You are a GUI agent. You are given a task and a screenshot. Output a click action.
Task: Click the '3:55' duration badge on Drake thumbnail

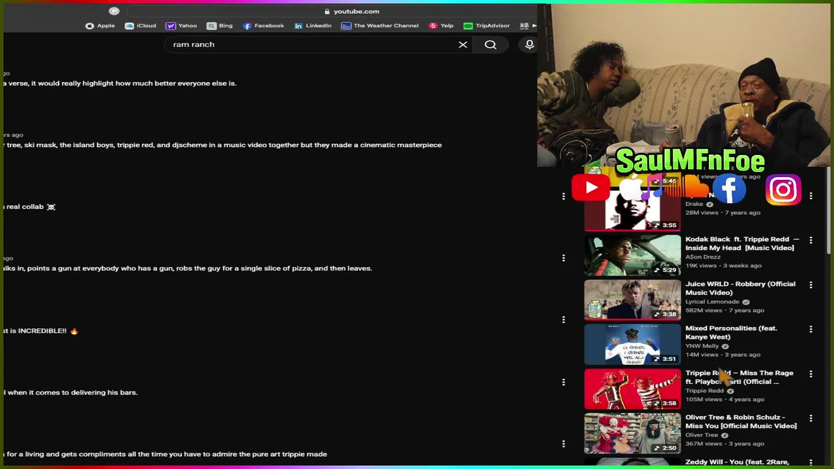coord(665,225)
